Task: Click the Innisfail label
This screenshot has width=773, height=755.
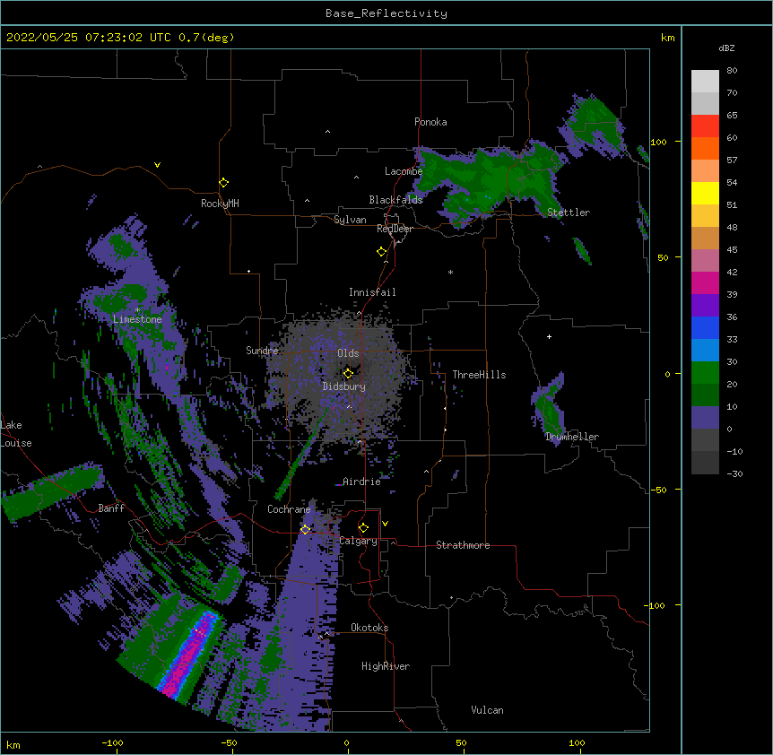Action: (372, 292)
